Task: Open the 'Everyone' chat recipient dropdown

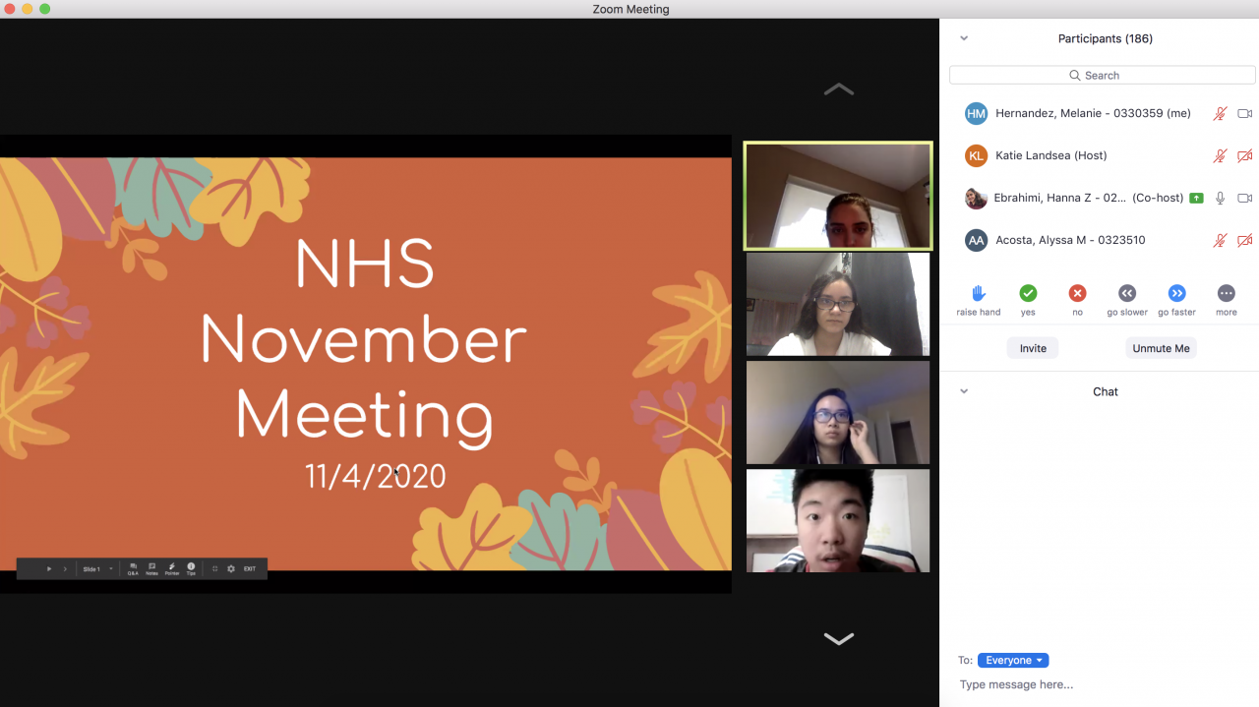Action: 1013,660
